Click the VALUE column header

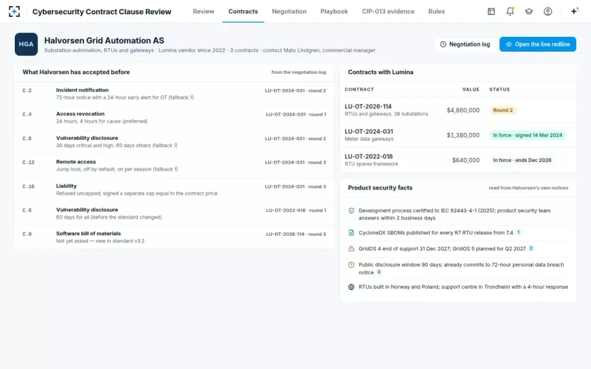471,90
